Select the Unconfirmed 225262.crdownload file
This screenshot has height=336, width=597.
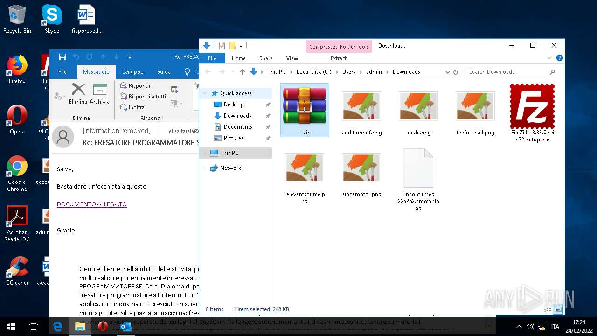point(418,180)
